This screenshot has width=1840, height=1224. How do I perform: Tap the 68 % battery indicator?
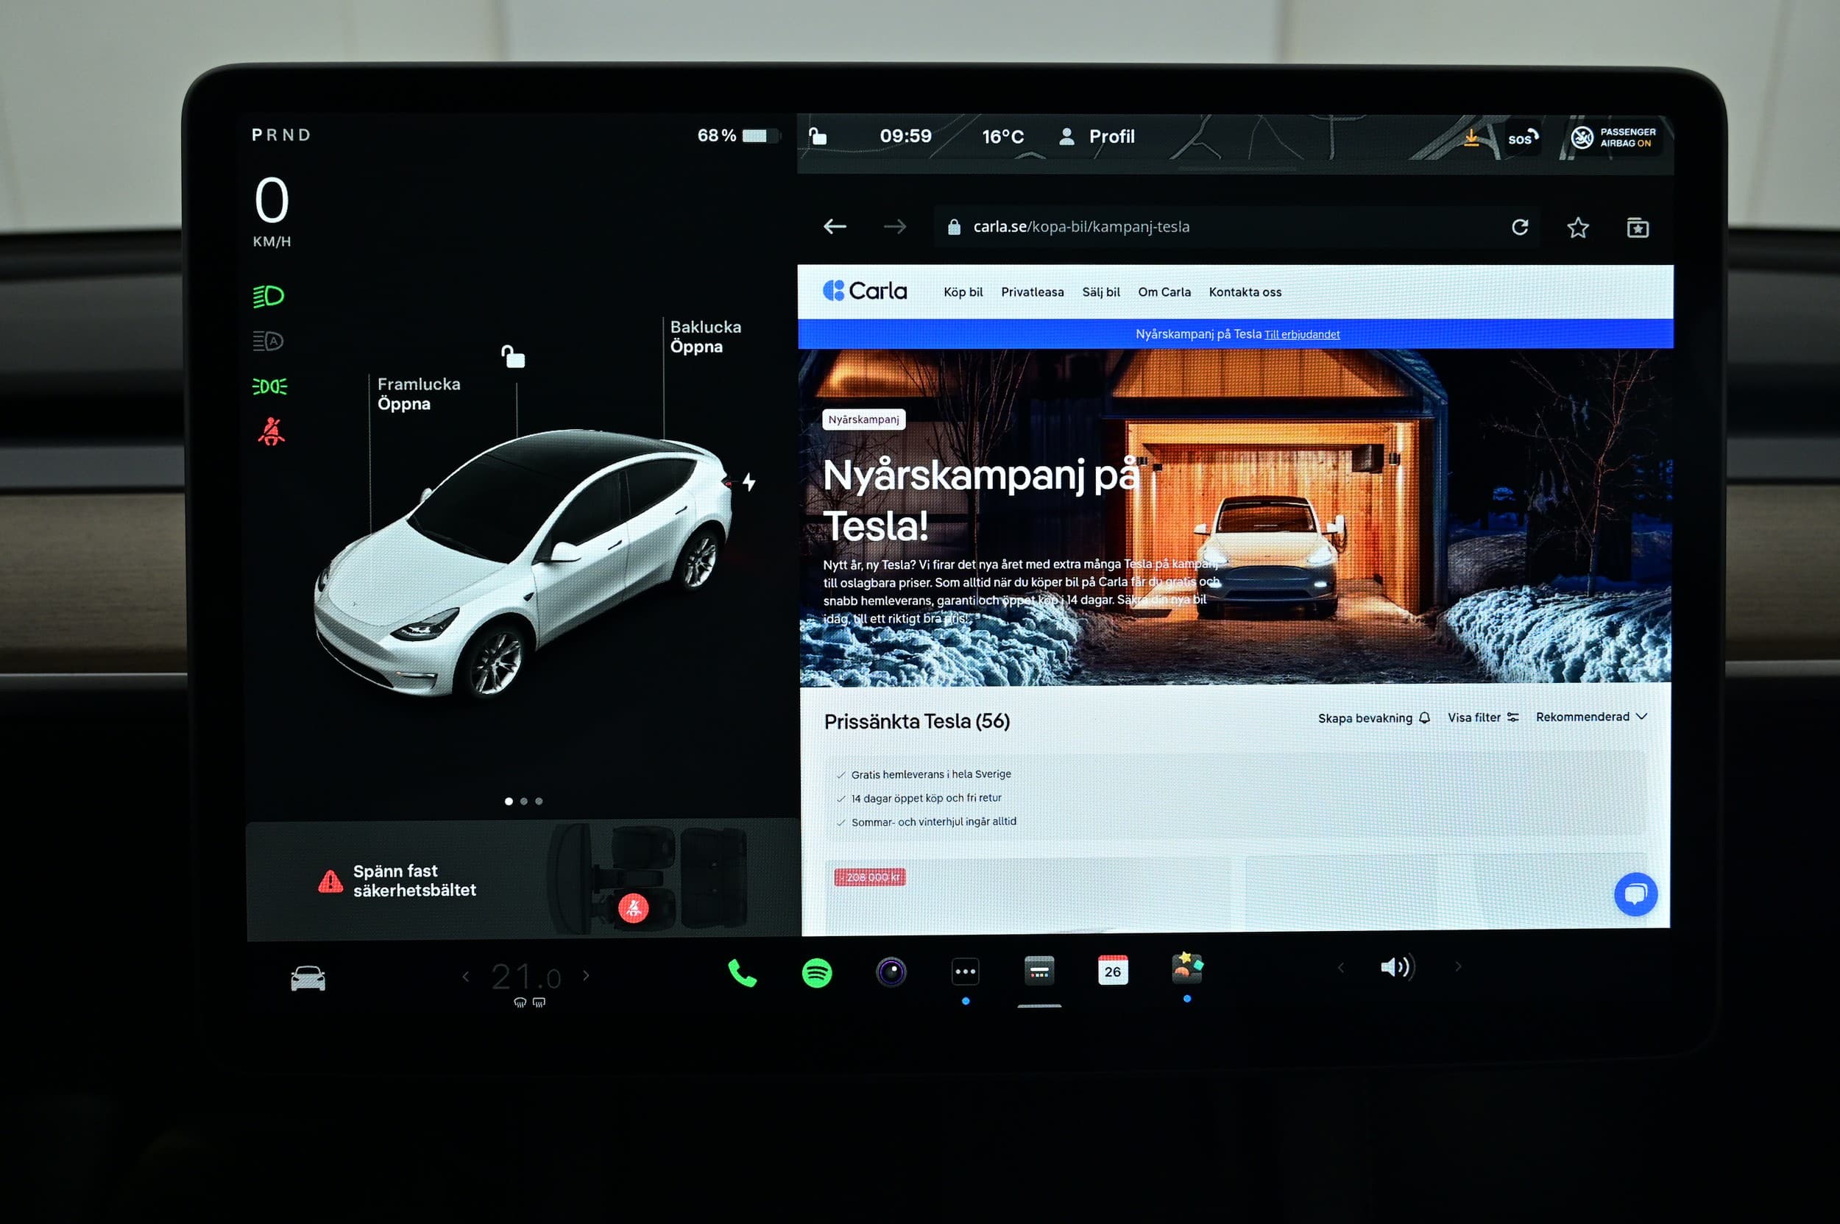[x=737, y=136]
